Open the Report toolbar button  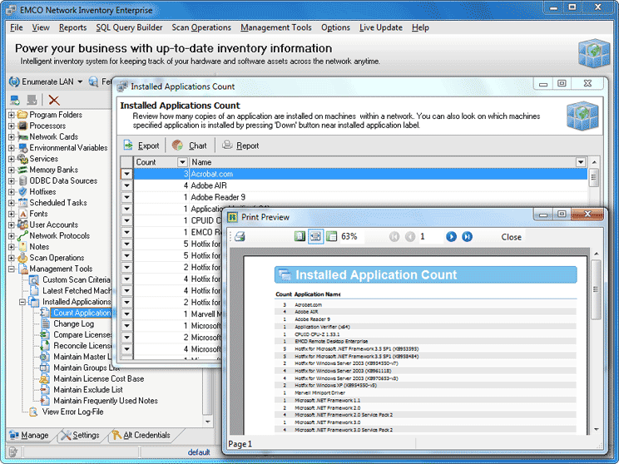point(240,146)
